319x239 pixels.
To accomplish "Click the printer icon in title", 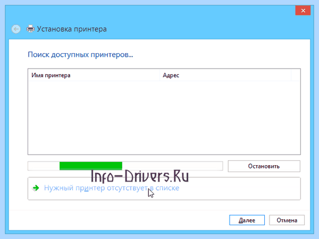I will [x=30, y=29].
